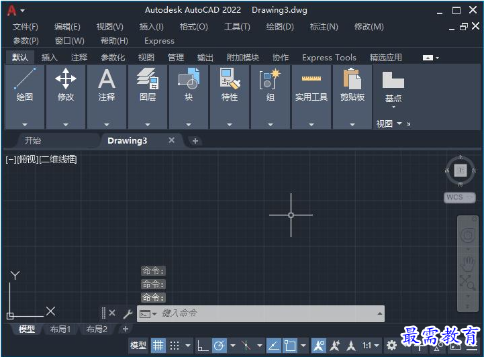The height and width of the screenshot is (357, 484).
Task: Open the Draw (绘图) ribbon panel
Action: tap(25, 96)
